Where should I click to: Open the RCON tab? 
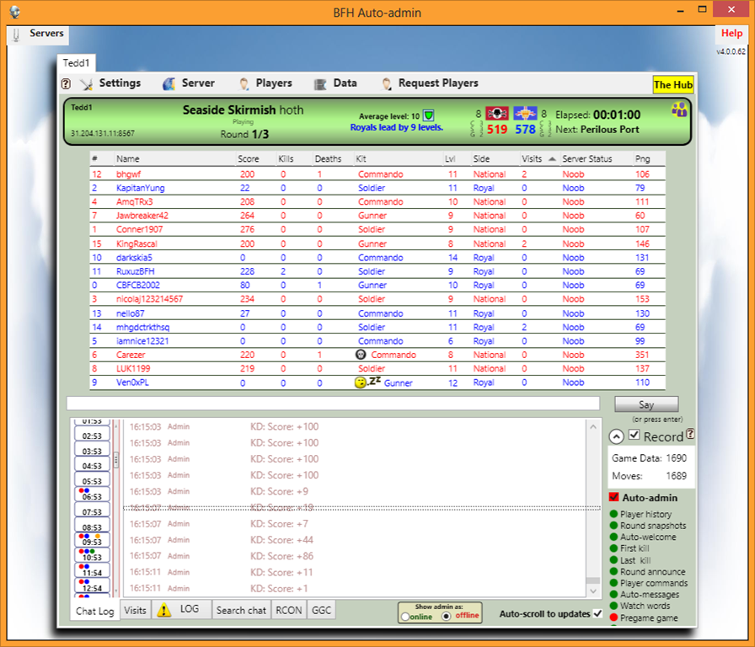coord(289,611)
